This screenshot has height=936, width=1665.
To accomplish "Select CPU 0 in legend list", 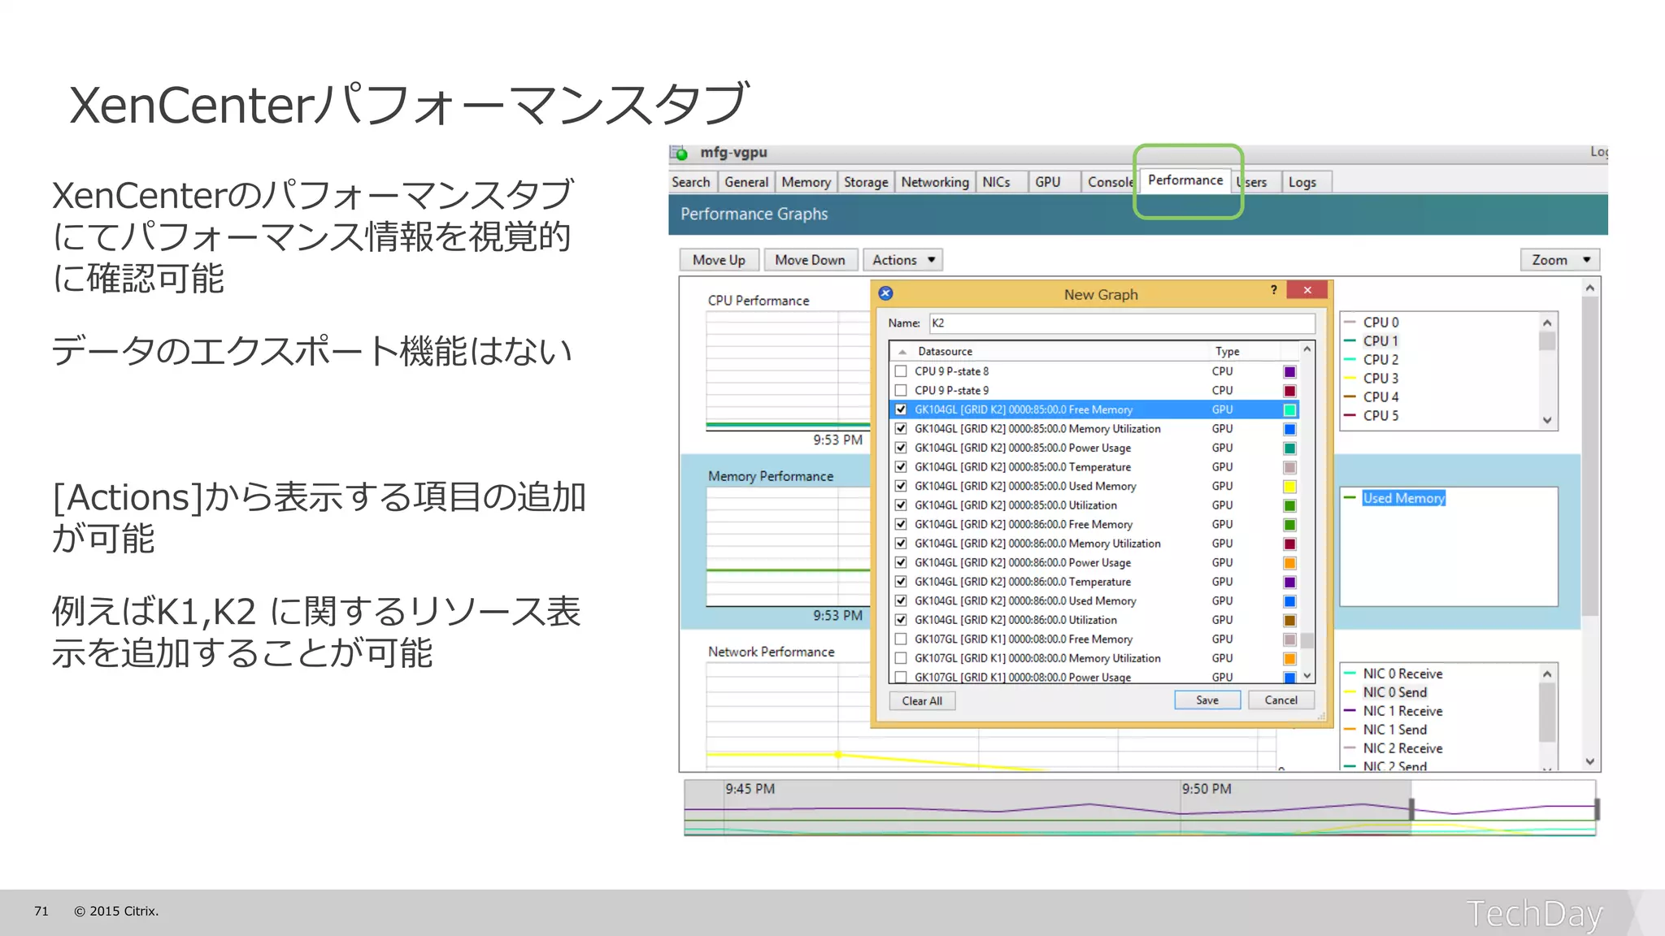I will [1380, 323].
